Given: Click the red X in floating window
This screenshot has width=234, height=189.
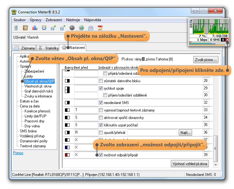Looking at the screenshot, I should 227,40.
